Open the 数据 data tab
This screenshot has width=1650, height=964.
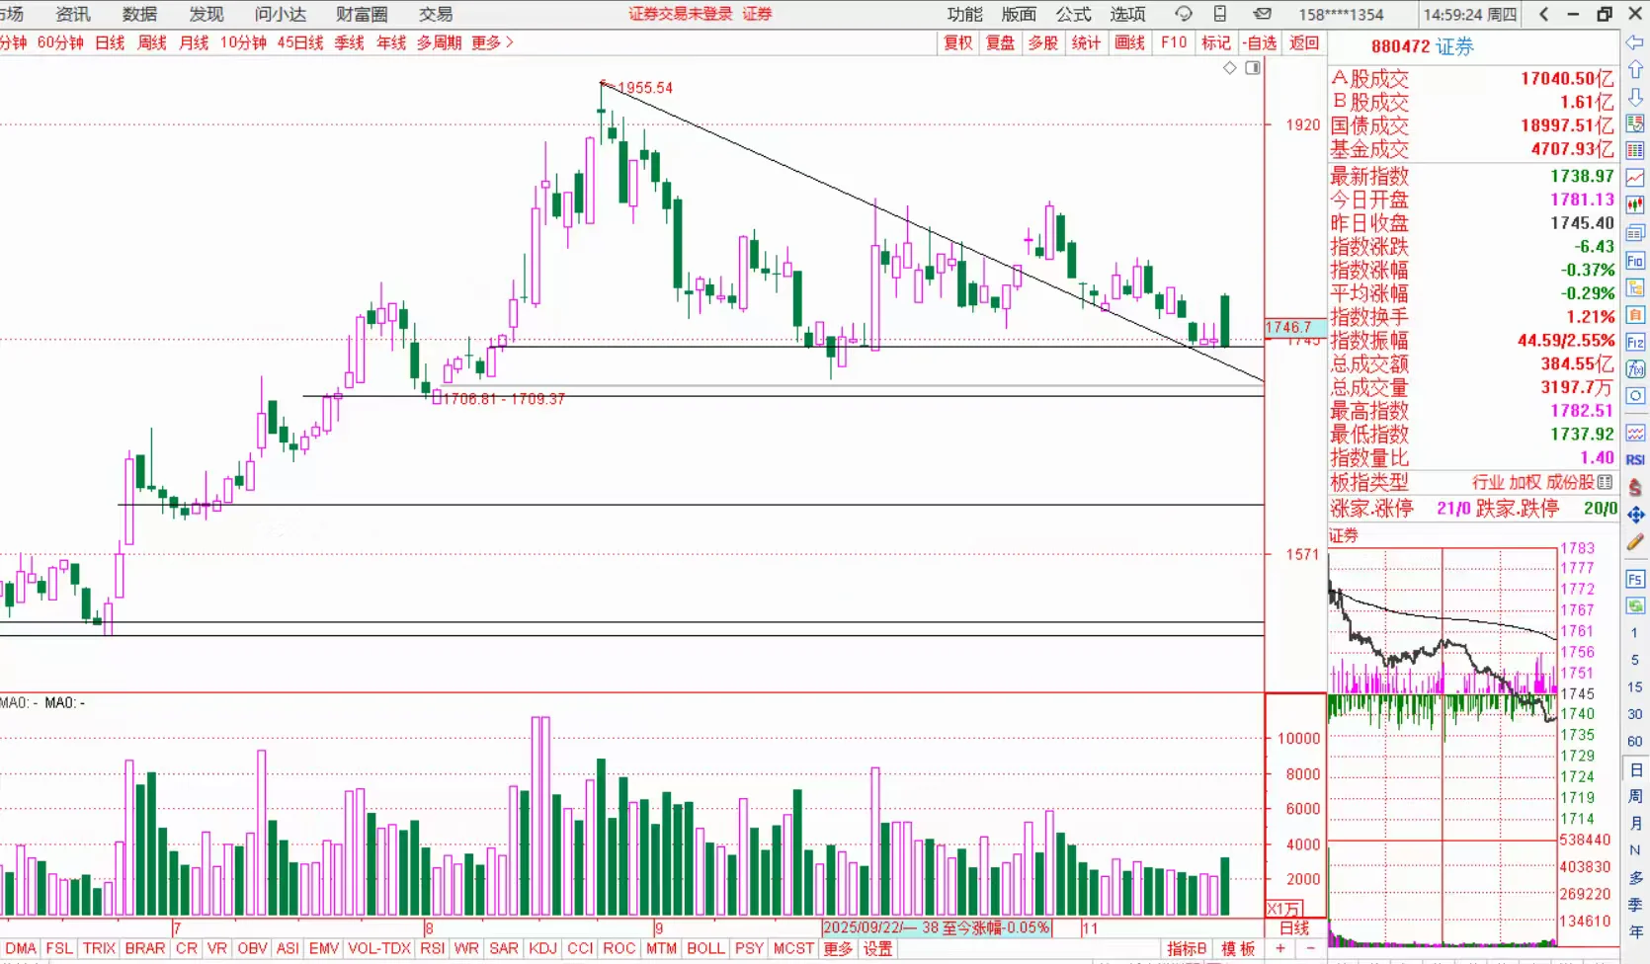pyautogui.click(x=139, y=14)
